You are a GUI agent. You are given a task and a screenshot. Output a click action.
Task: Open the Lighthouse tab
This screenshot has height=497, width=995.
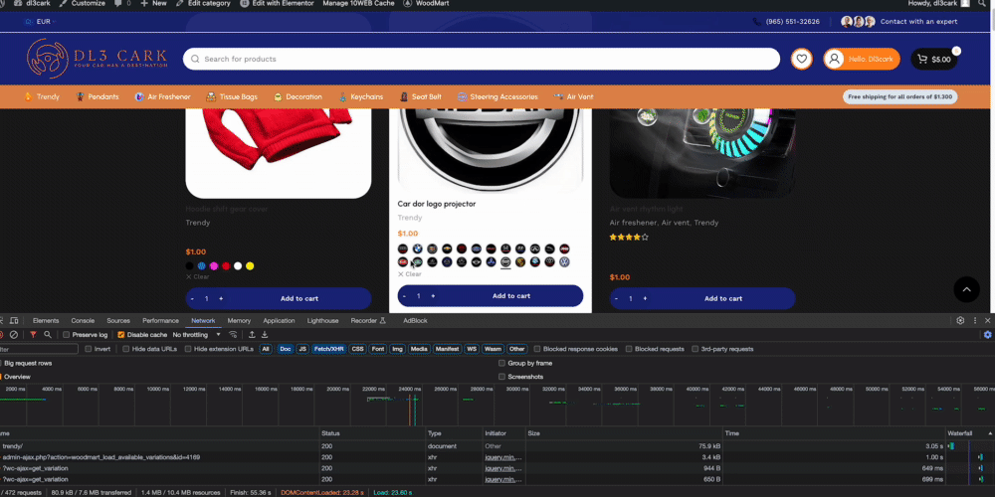coord(323,321)
